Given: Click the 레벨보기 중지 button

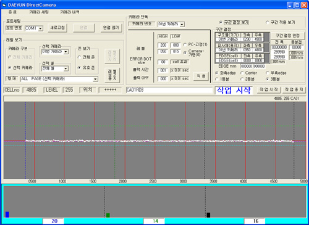Looking at the screenshot, I should click(112, 75).
